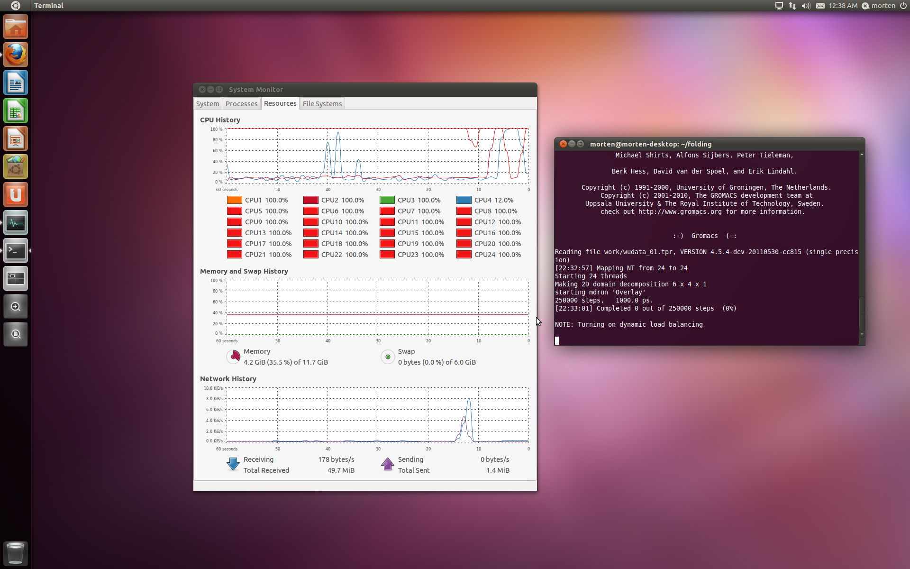
Task: Click the Memory and Swap History graph
Action: click(378, 307)
